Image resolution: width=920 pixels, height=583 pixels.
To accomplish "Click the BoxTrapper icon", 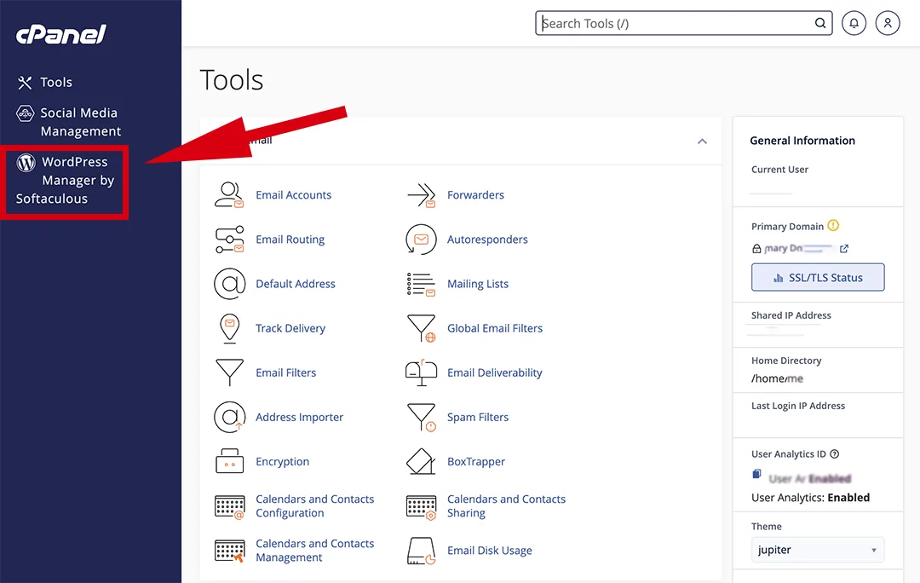I will pyautogui.click(x=422, y=461).
